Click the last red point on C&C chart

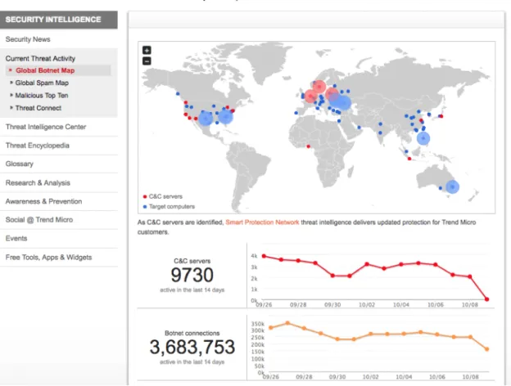click(486, 299)
